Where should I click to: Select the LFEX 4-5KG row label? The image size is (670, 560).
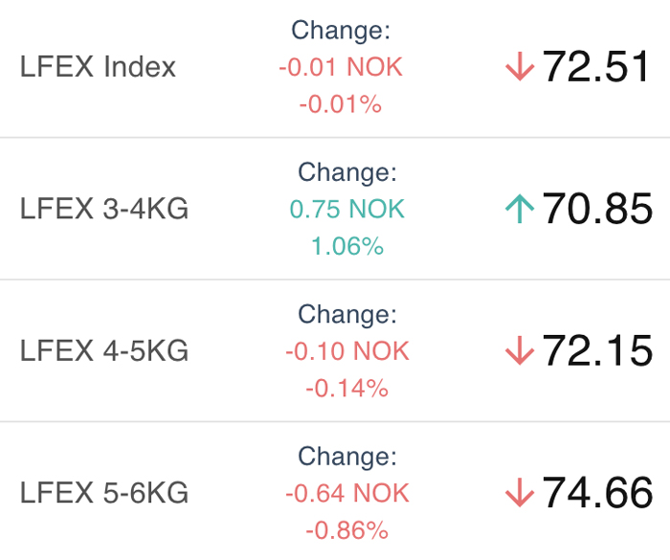[104, 350]
